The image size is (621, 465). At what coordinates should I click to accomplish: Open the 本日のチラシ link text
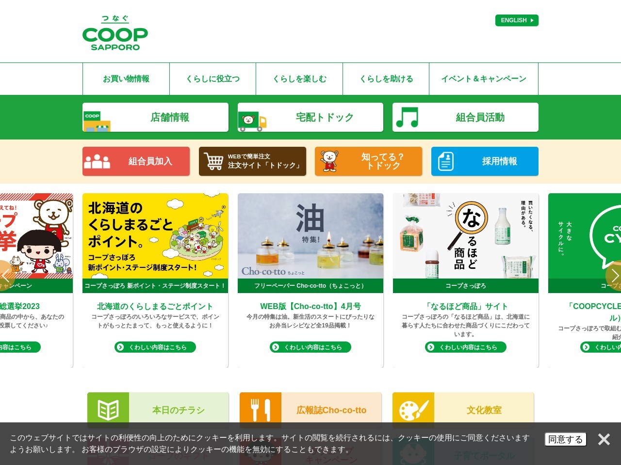(179, 410)
